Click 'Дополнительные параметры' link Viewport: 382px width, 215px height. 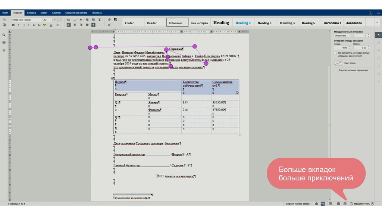pyautogui.click(x=353, y=71)
